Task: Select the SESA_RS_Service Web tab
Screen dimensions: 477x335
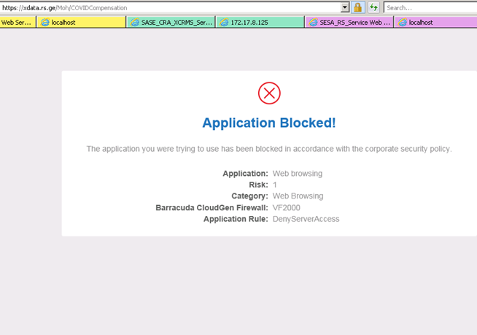Action: [x=350, y=23]
